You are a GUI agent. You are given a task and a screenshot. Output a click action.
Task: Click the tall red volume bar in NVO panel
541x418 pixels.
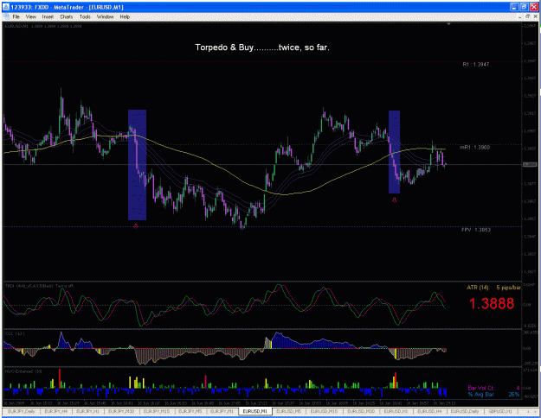(60, 378)
